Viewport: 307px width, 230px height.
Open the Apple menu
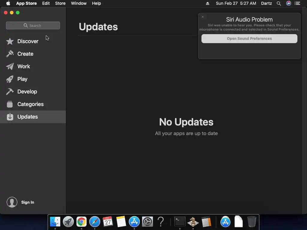pos(8,3)
